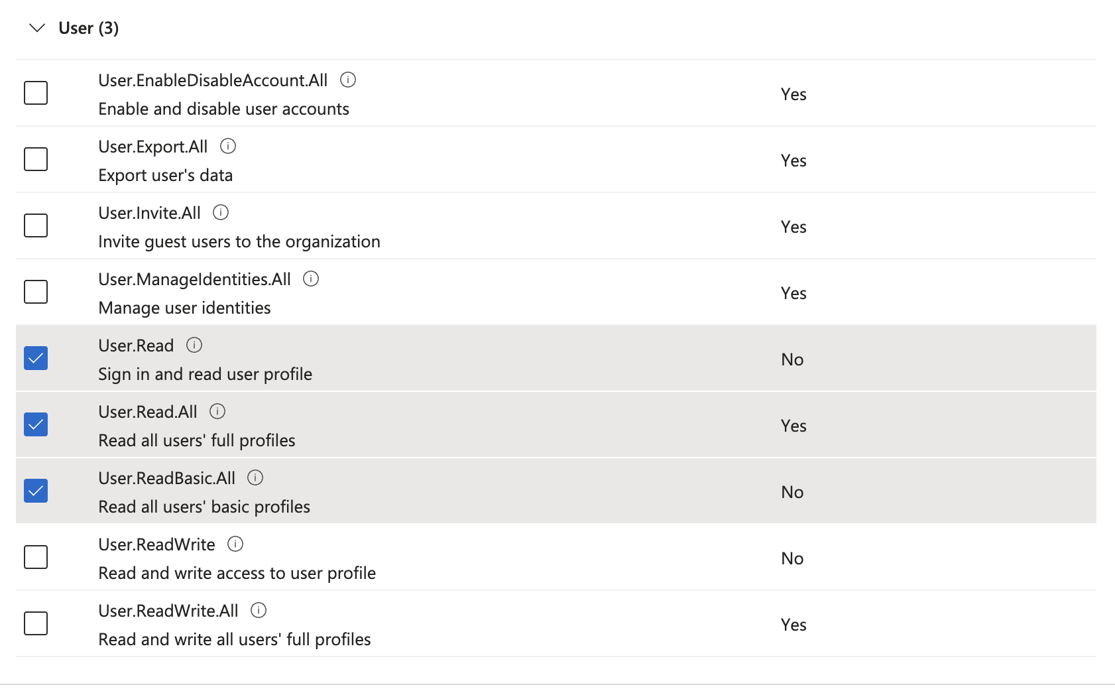Deselect the User.Read.All checkbox
Image resolution: width=1115 pixels, height=691 pixels.
click(36, 424)
